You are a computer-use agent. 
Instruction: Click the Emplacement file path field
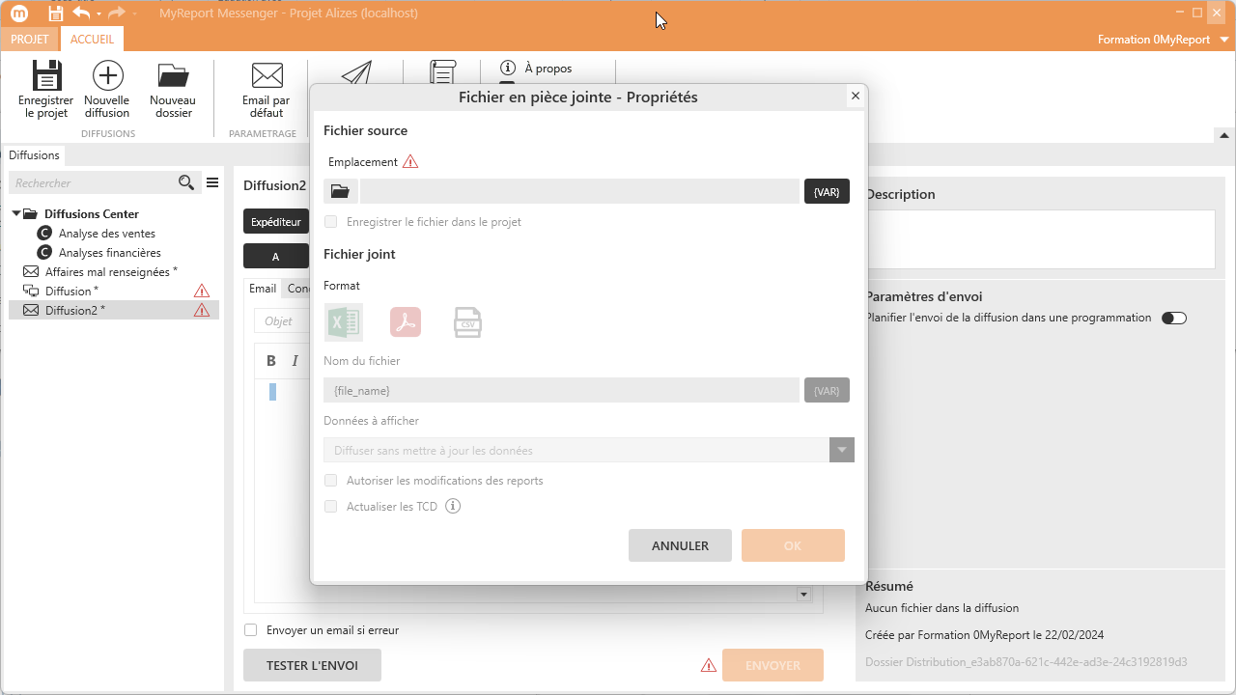pos(579,191)
